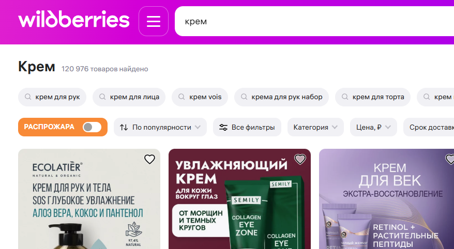Toggle the РАСПРОЖАРА switch
The height and width of the screenshot is (249, 454).
pyautogui.click(x=92, y=127)
